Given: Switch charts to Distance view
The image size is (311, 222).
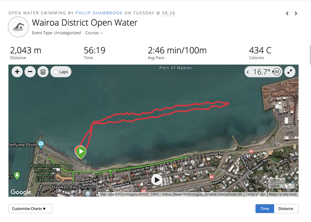Looking at the screenshot, I should [286, 208].
